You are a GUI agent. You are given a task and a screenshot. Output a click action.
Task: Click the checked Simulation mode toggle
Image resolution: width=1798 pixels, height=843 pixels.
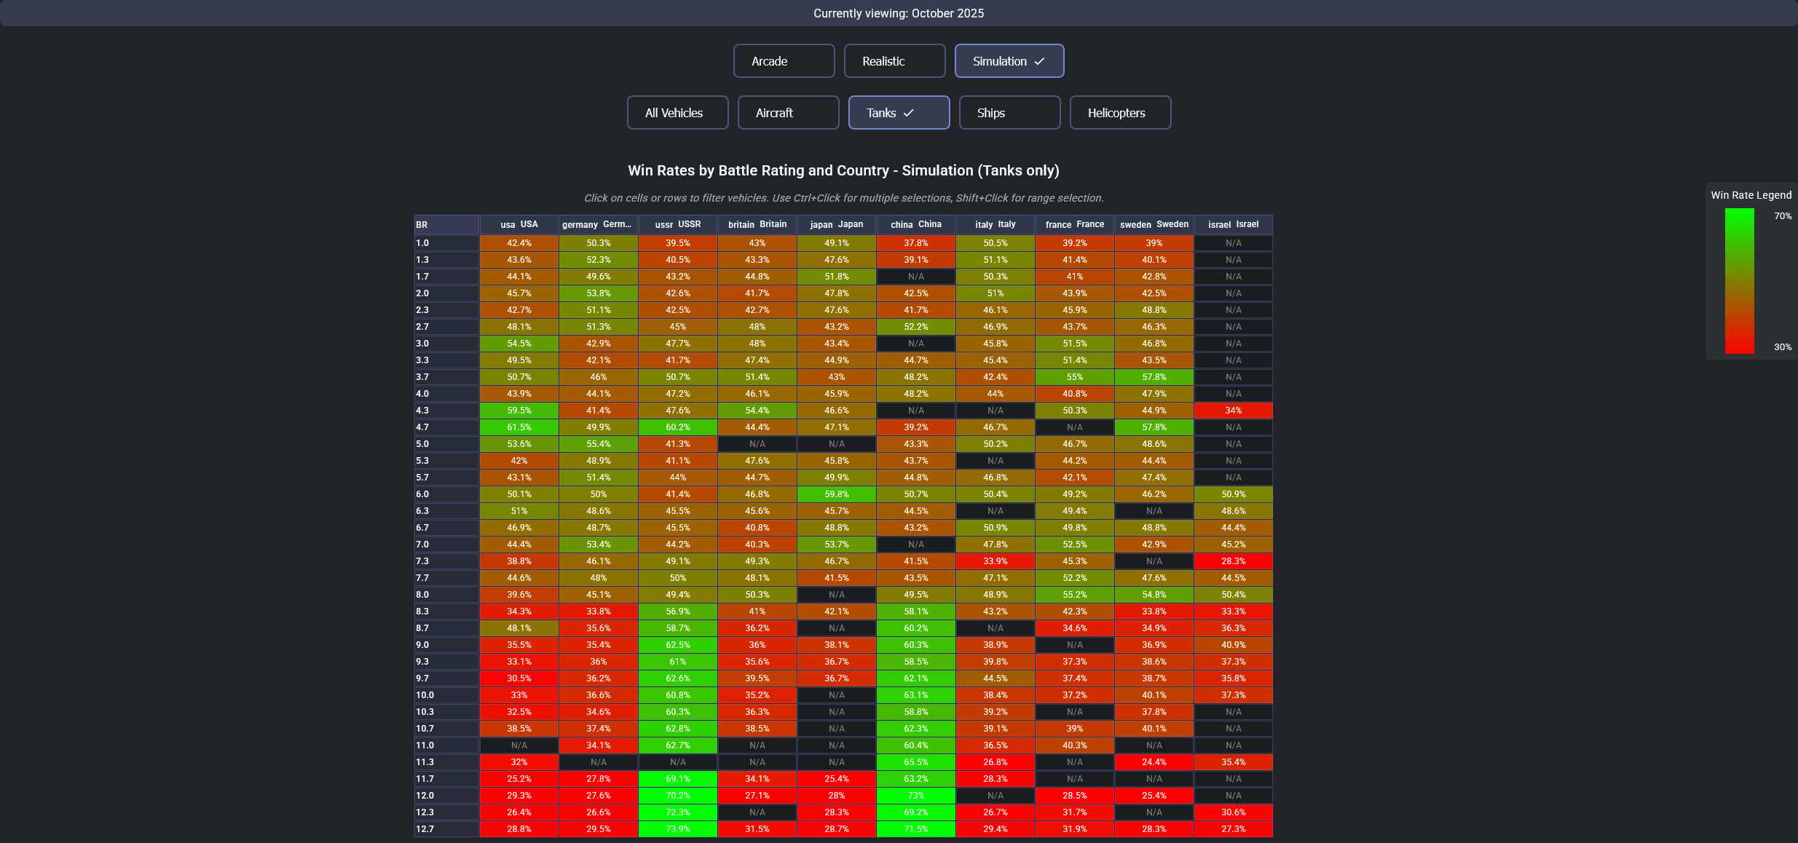(1009, 61)
